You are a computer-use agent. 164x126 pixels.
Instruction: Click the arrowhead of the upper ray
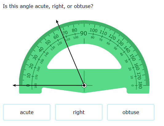tap(57, 21)
